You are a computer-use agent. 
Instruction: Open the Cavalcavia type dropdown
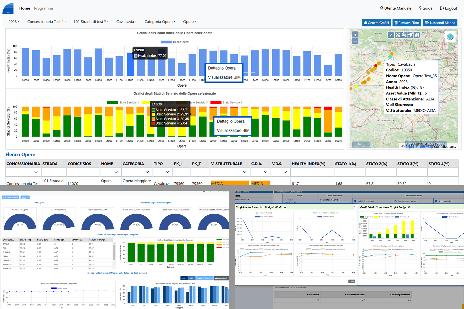point(126,22)
